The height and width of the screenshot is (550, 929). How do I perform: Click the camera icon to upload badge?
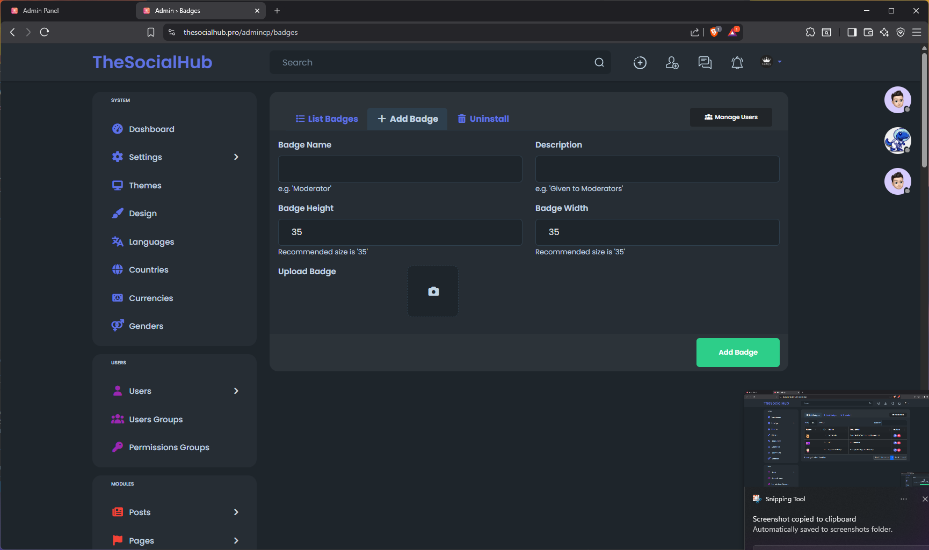(x=433, y=291)
